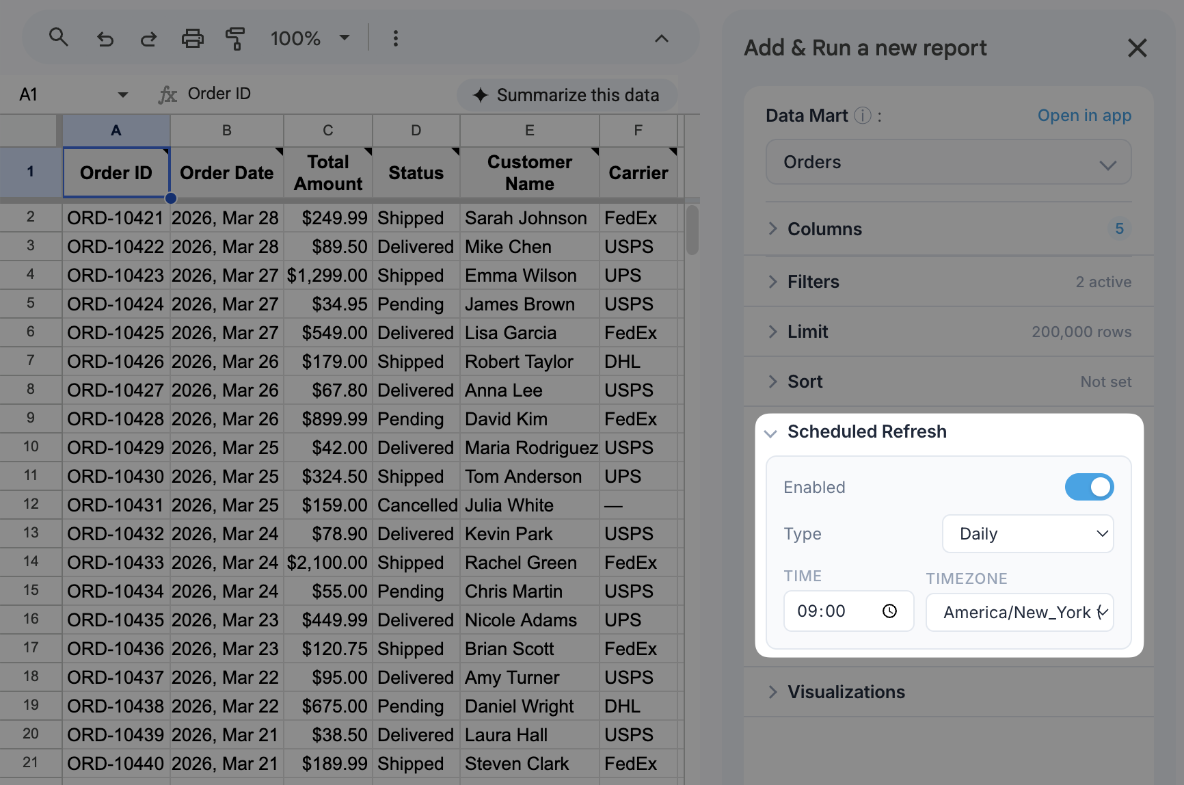
Task: Open the America/New_York timezone dropdown
Action: [1019, 613]
